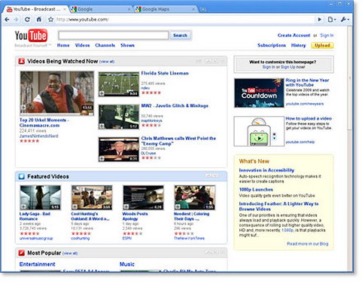
Task: Move Featured Videos module down arrow
Action: tap(215, 176)
